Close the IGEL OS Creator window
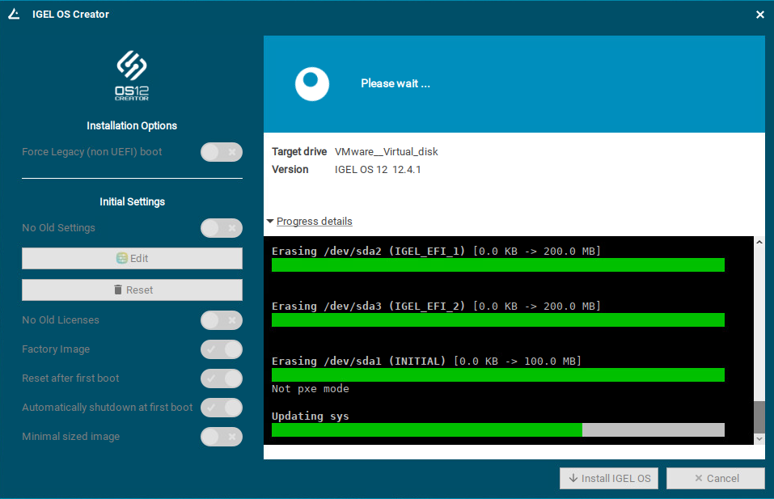The width and height of the screenshot is (774, 499). pyautogui.click(x=759, y=15)
